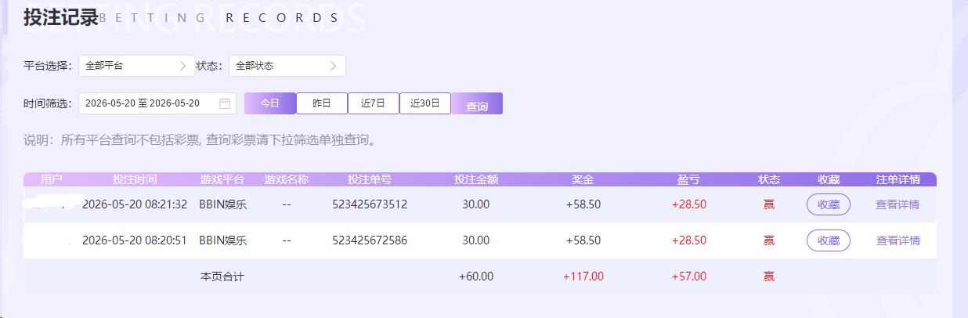Select the 今日 time filter

(x=270, y=103)
